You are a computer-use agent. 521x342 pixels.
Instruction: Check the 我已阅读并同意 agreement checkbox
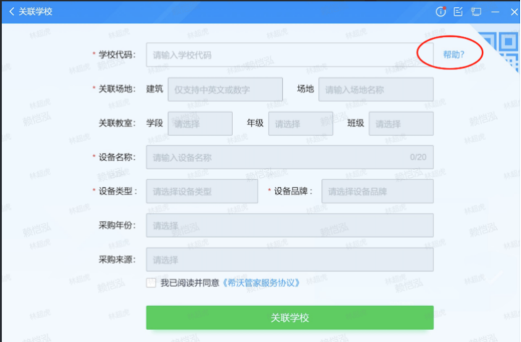tap(151, 283)
